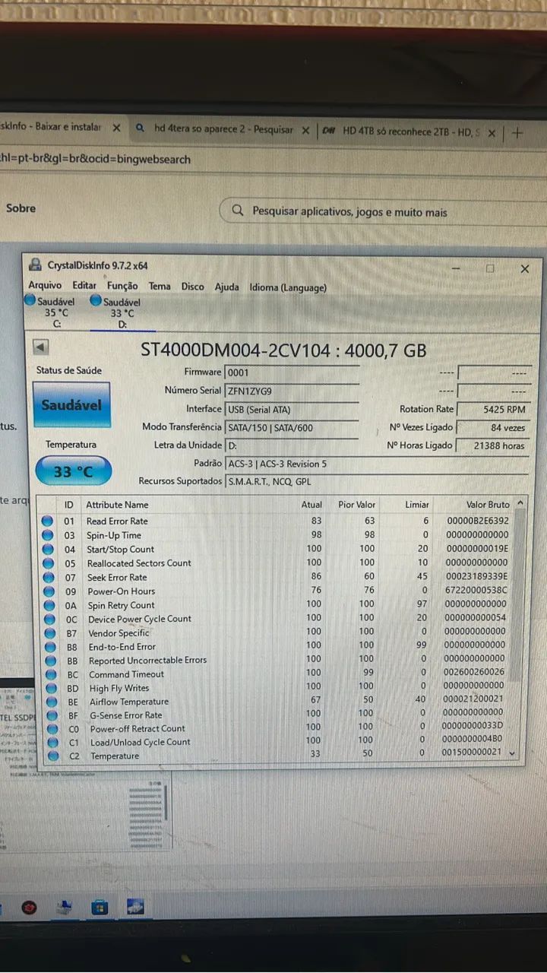Select drive C: Saudável 35 °C

click(x=50, y=312)
